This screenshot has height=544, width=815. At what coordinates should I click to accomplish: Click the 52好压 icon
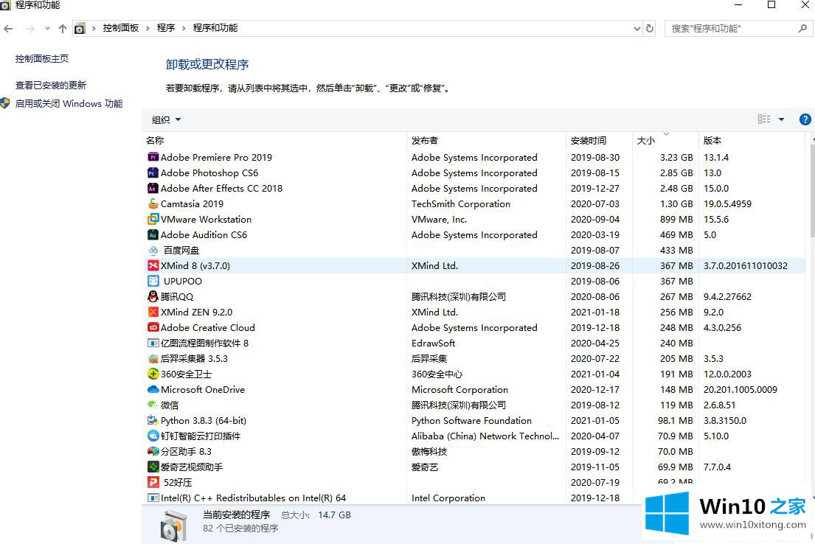153,482
